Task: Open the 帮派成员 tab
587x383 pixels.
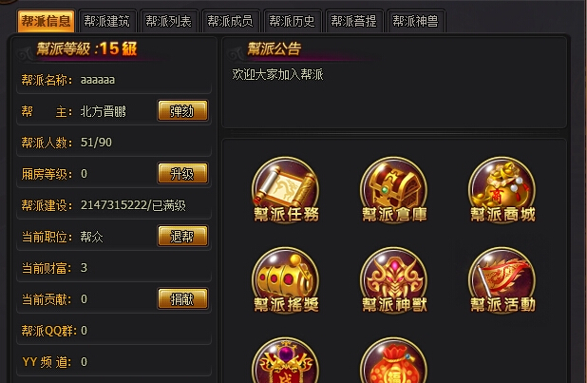Action: [x=230, y=21]
